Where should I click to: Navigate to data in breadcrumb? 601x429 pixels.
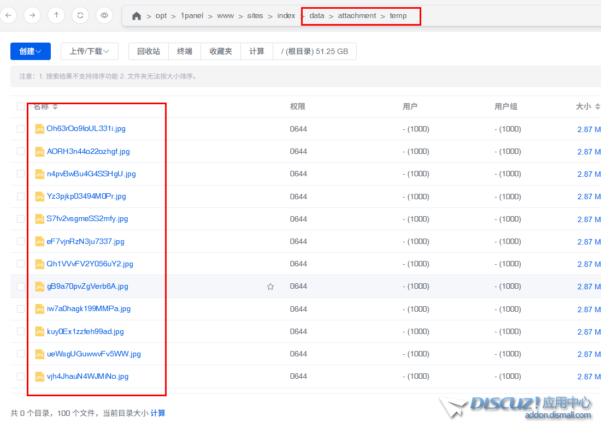point(317,16)
